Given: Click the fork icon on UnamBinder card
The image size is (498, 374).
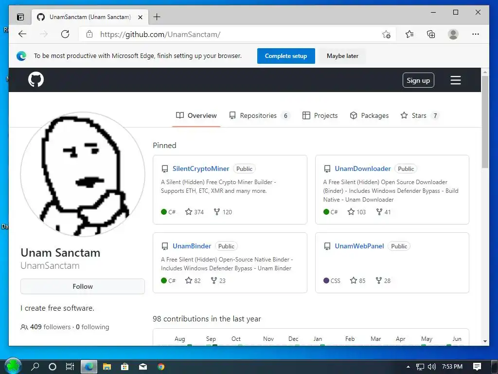Looking at the screenshot, I should (214, 280).
